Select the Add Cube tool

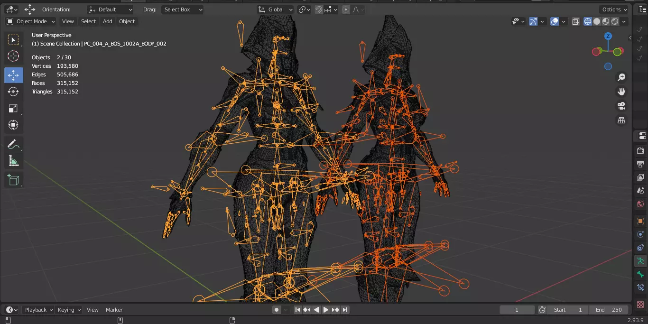(x=13, y=180)
